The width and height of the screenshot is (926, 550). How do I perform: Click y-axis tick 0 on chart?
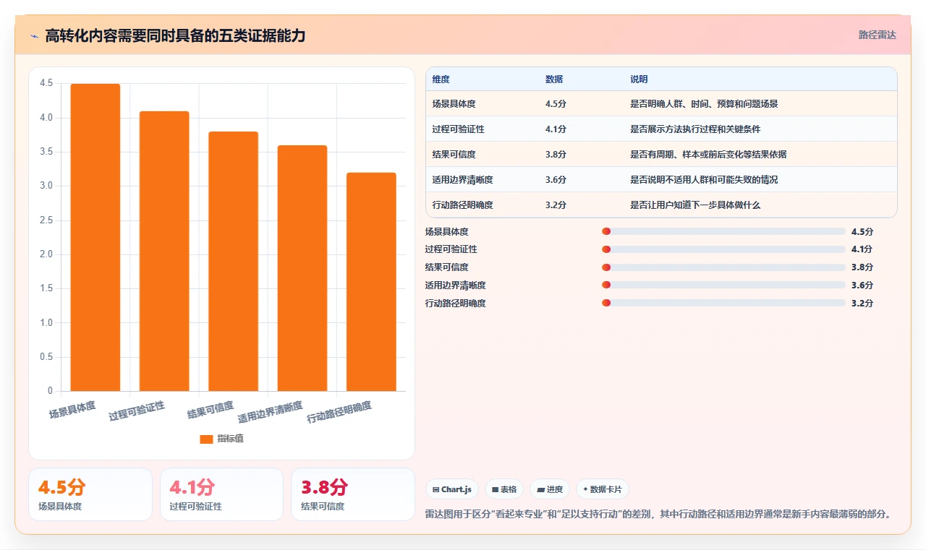point(50,391)
